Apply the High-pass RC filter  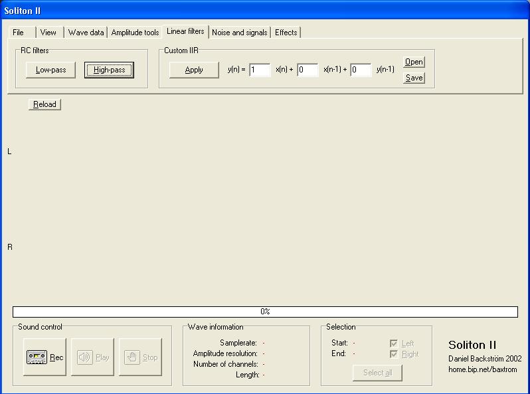(x=109, y=70)
